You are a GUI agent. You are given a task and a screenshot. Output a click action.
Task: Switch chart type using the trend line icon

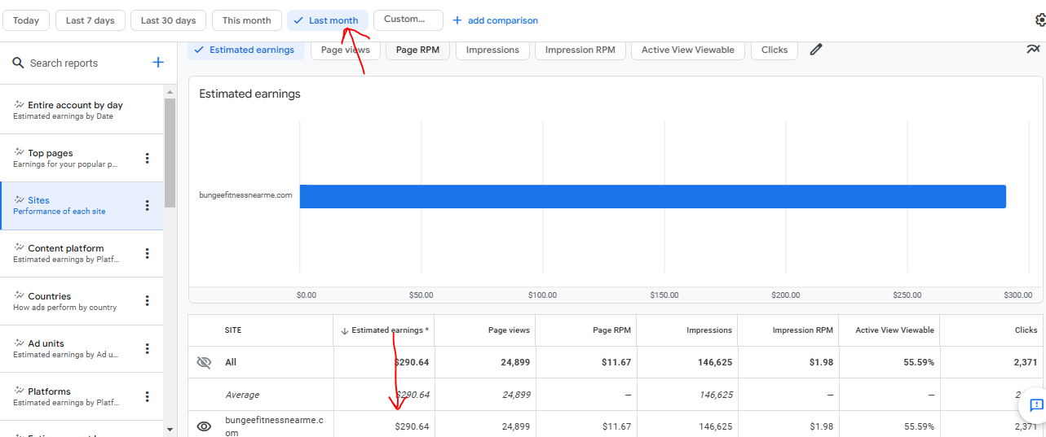[x=1033, y=50]
